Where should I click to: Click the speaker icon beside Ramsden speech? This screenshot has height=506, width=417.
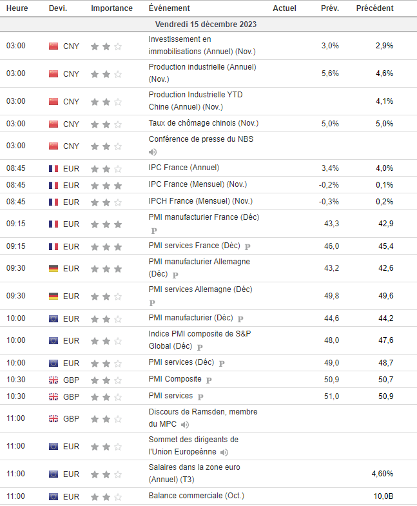tap(185, 425)
